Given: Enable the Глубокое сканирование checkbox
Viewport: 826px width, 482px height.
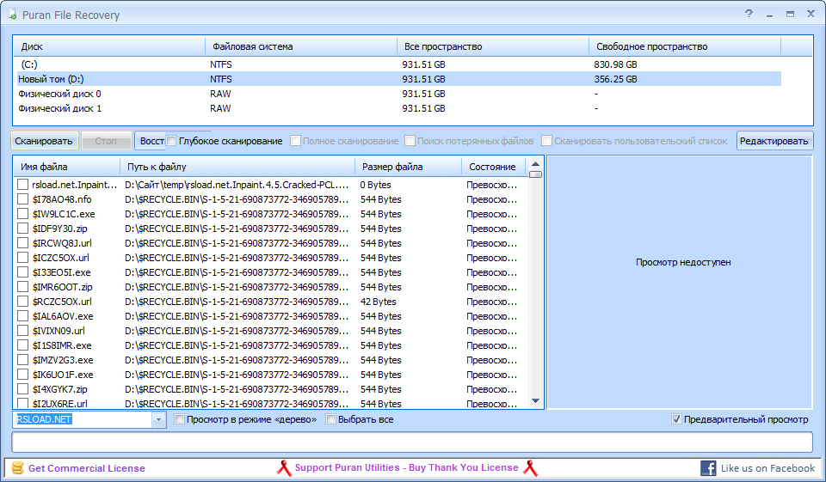Looking at the screenshot, I should point(171,141).
